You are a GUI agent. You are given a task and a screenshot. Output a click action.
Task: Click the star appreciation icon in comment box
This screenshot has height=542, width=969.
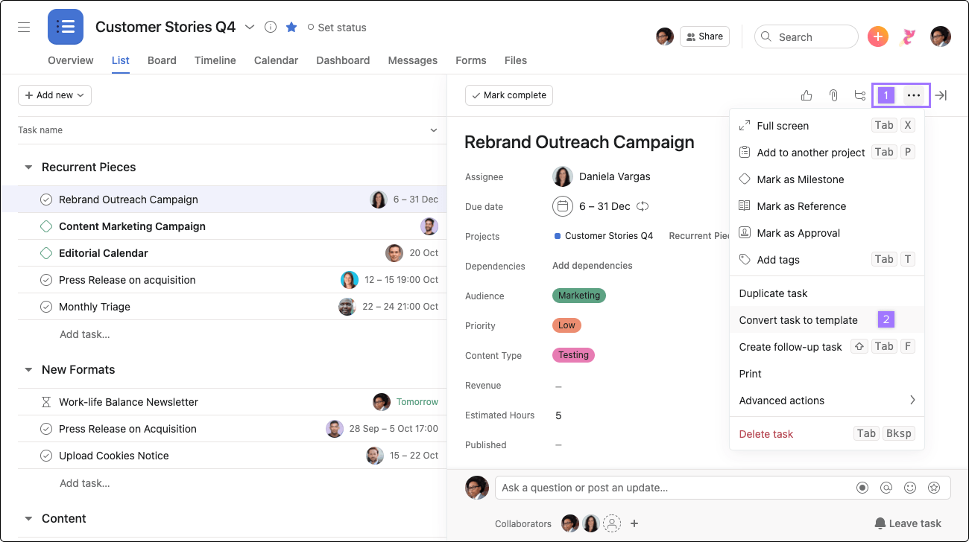[x=934, y=488]
